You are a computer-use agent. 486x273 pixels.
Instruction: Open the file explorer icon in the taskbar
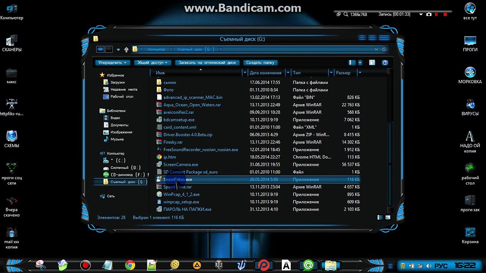pyautogui.click(x=331, y=265)
